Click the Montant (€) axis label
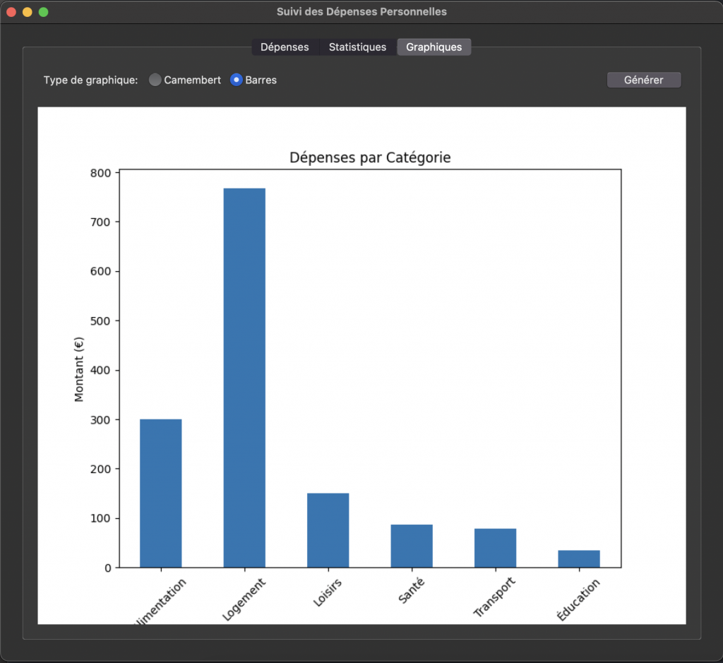The width and height of the screenshot is (723, 663). 79,369
